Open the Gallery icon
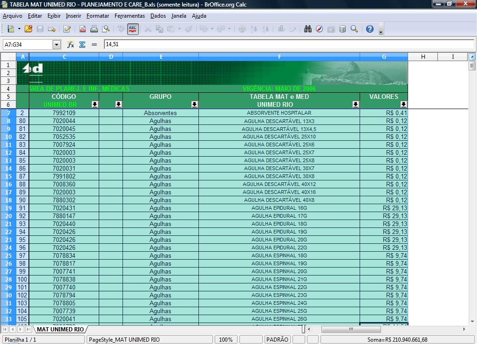The height and width of the screenshot is (344, 477). coord(331,29)
